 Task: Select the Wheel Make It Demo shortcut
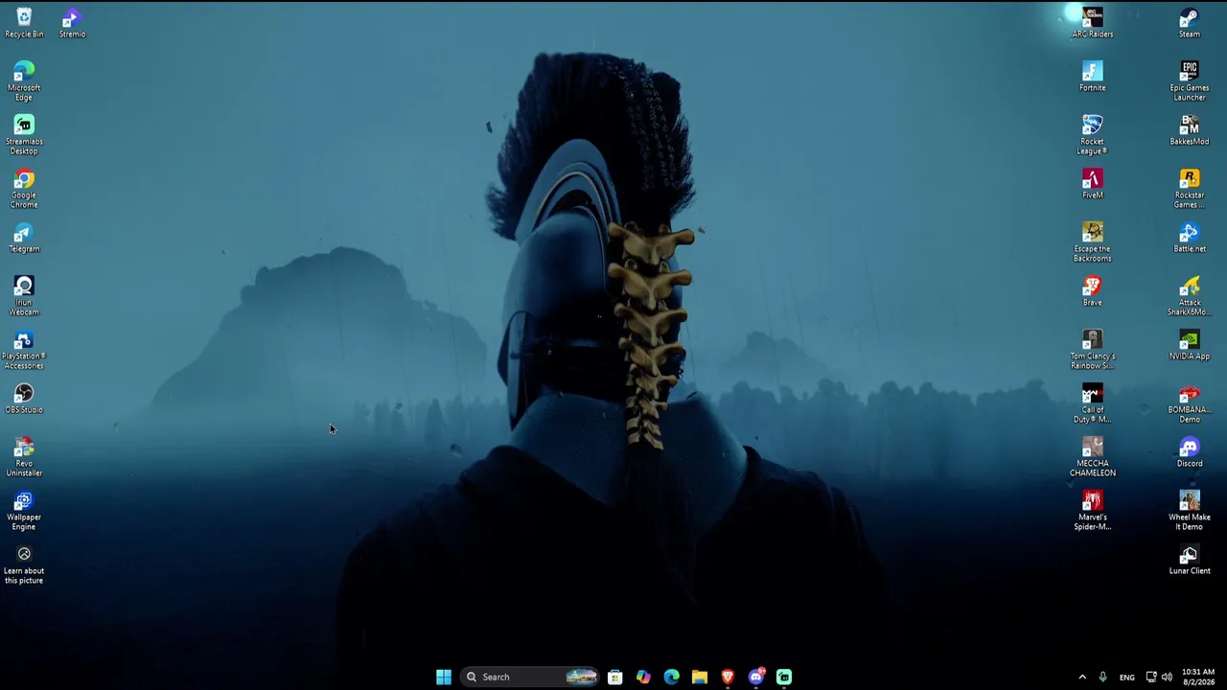pos(1190,511)
